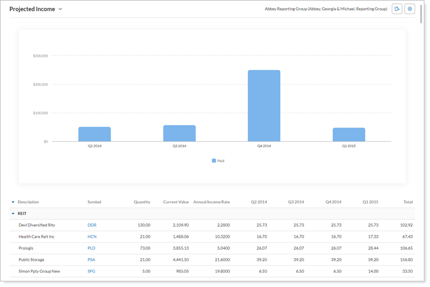Open the DDR symbol link
The image size is (430, 287).
tap(92, 225)
